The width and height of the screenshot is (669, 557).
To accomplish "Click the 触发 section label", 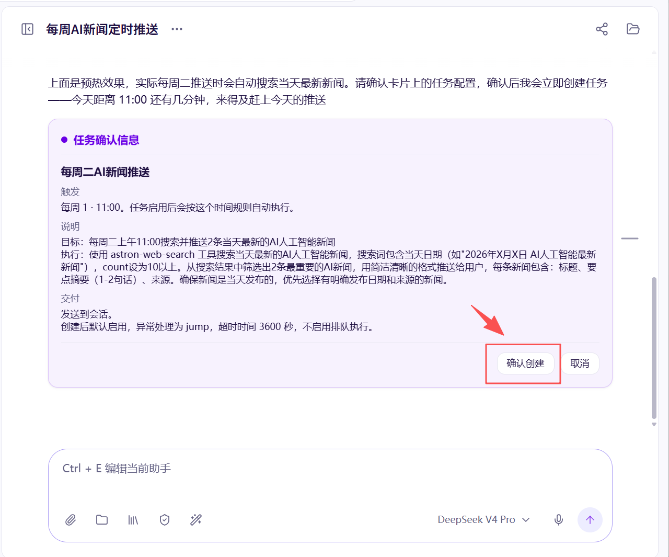I will pyautogui.click(x=70, y=192).
